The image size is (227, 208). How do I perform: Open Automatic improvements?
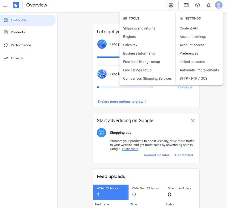pos(199,70)
